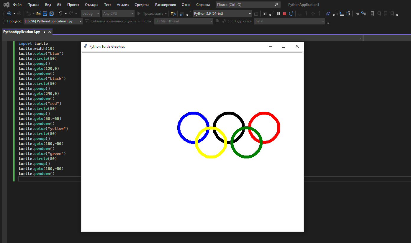Click the search magnifier icon
411x243 pixels.
[x=276, y=5]
